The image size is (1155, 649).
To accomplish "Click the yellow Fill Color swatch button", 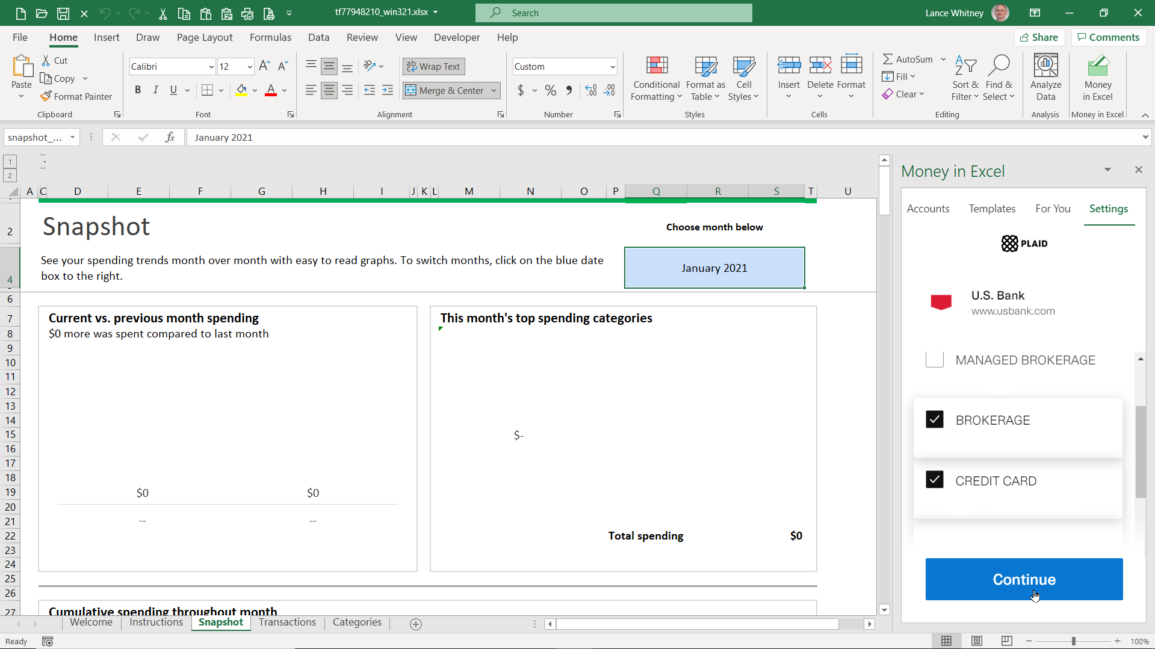I will (241, 90).
